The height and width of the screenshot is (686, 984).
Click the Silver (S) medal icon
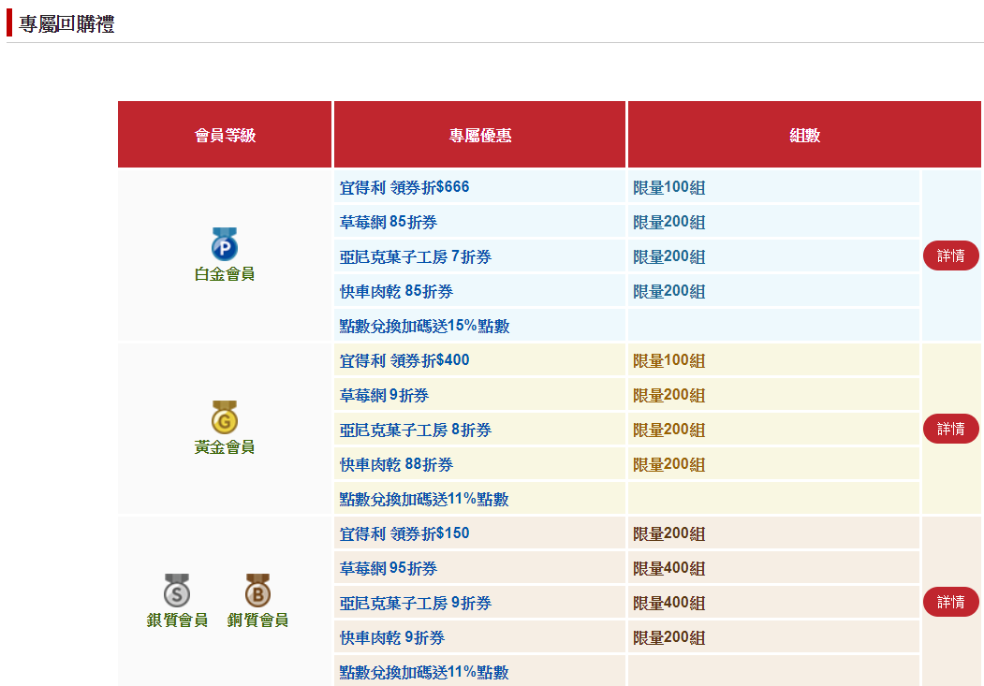[177, 590]
